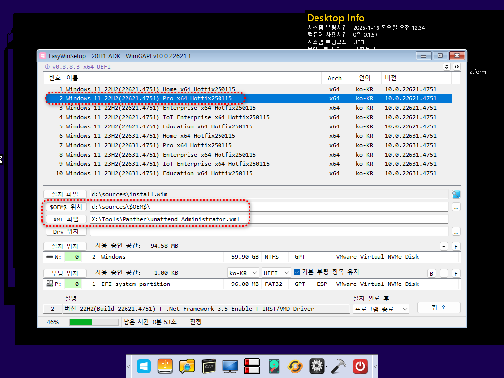
Task: Click the 이름 column header
Action: coord(193,78)
